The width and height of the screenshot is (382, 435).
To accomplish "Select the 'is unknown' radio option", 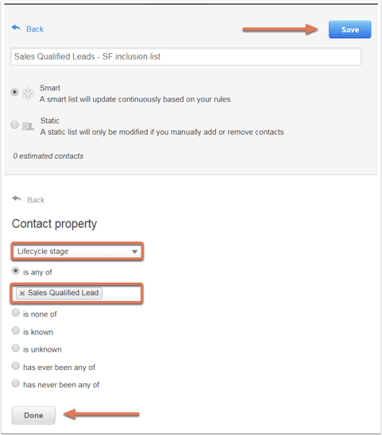I will tap(16, 348).
